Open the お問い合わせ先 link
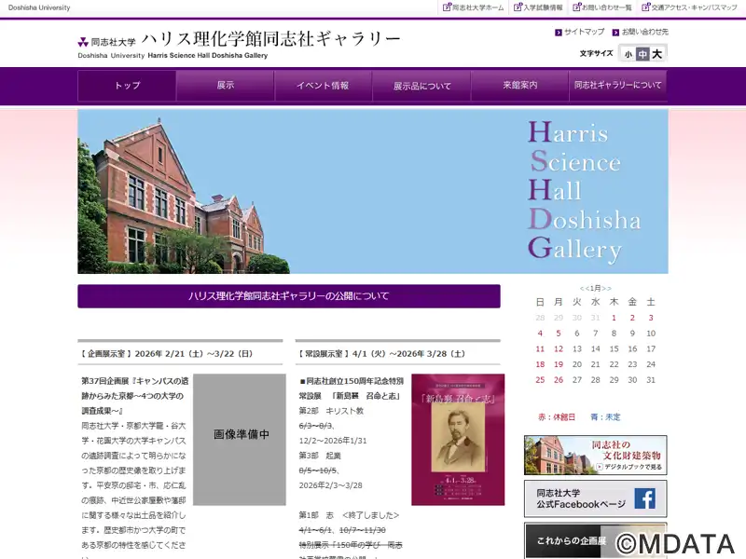The image size is (746, 559). coord(644,32)
